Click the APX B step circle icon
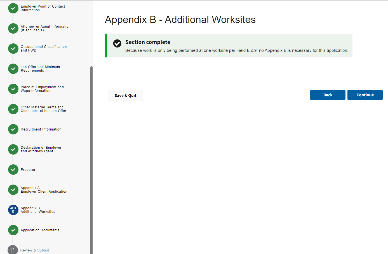This screenshot has height=254, width=388. pyautogui.click(x=13, y=210)
